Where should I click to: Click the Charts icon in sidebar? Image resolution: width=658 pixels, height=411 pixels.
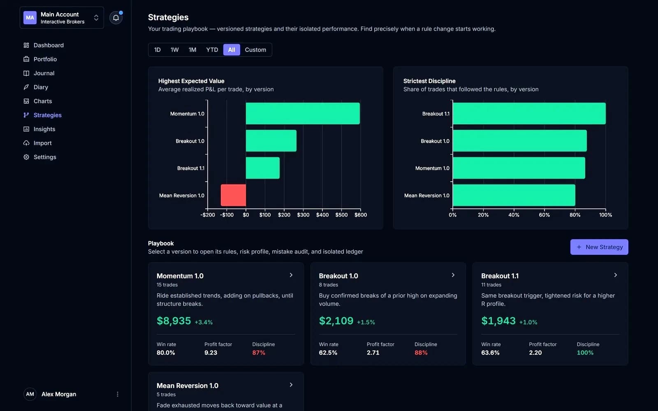tap(26, 101)
